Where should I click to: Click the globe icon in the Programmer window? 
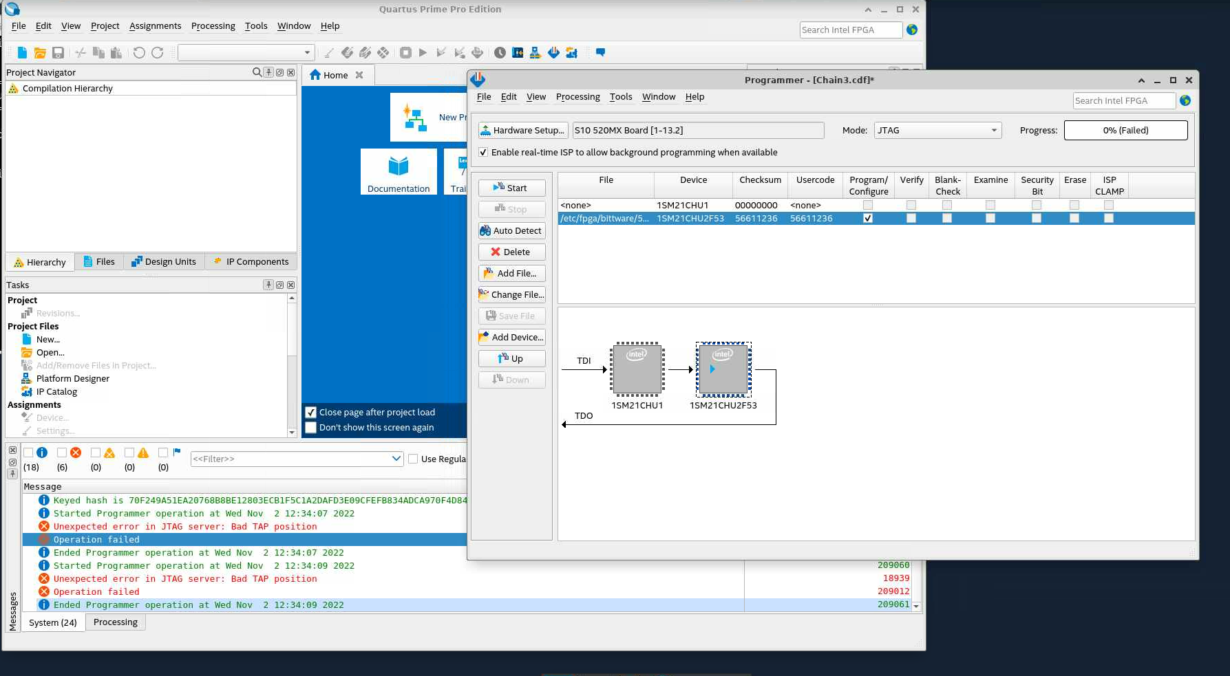coord(1185,100)
